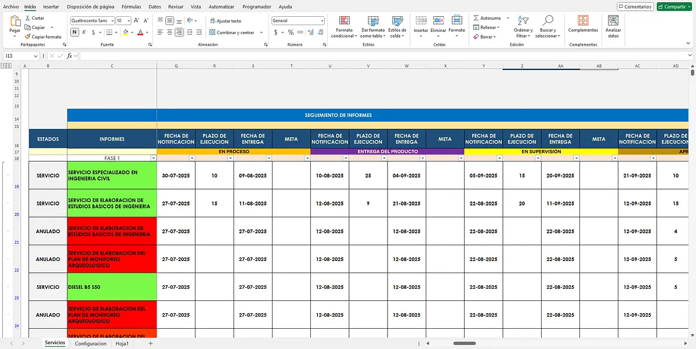Viewport: 696px width, 349px height.
Task: Open Ordenar y filtrar
Action: coord(523,27)
